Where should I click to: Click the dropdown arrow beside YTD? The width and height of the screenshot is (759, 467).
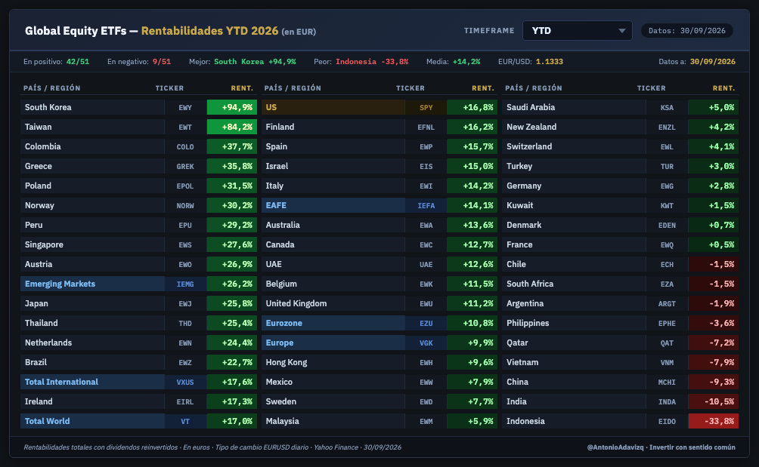622,31
